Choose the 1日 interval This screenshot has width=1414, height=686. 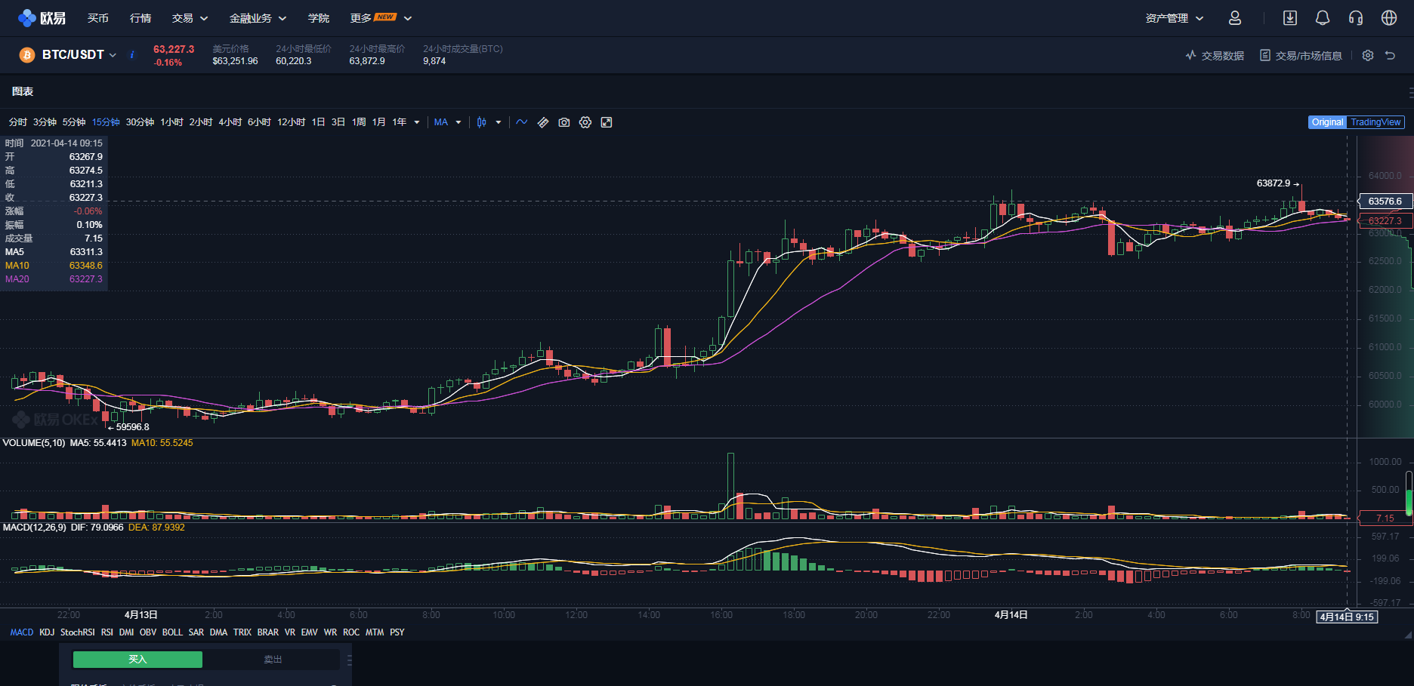click(319, 122)
